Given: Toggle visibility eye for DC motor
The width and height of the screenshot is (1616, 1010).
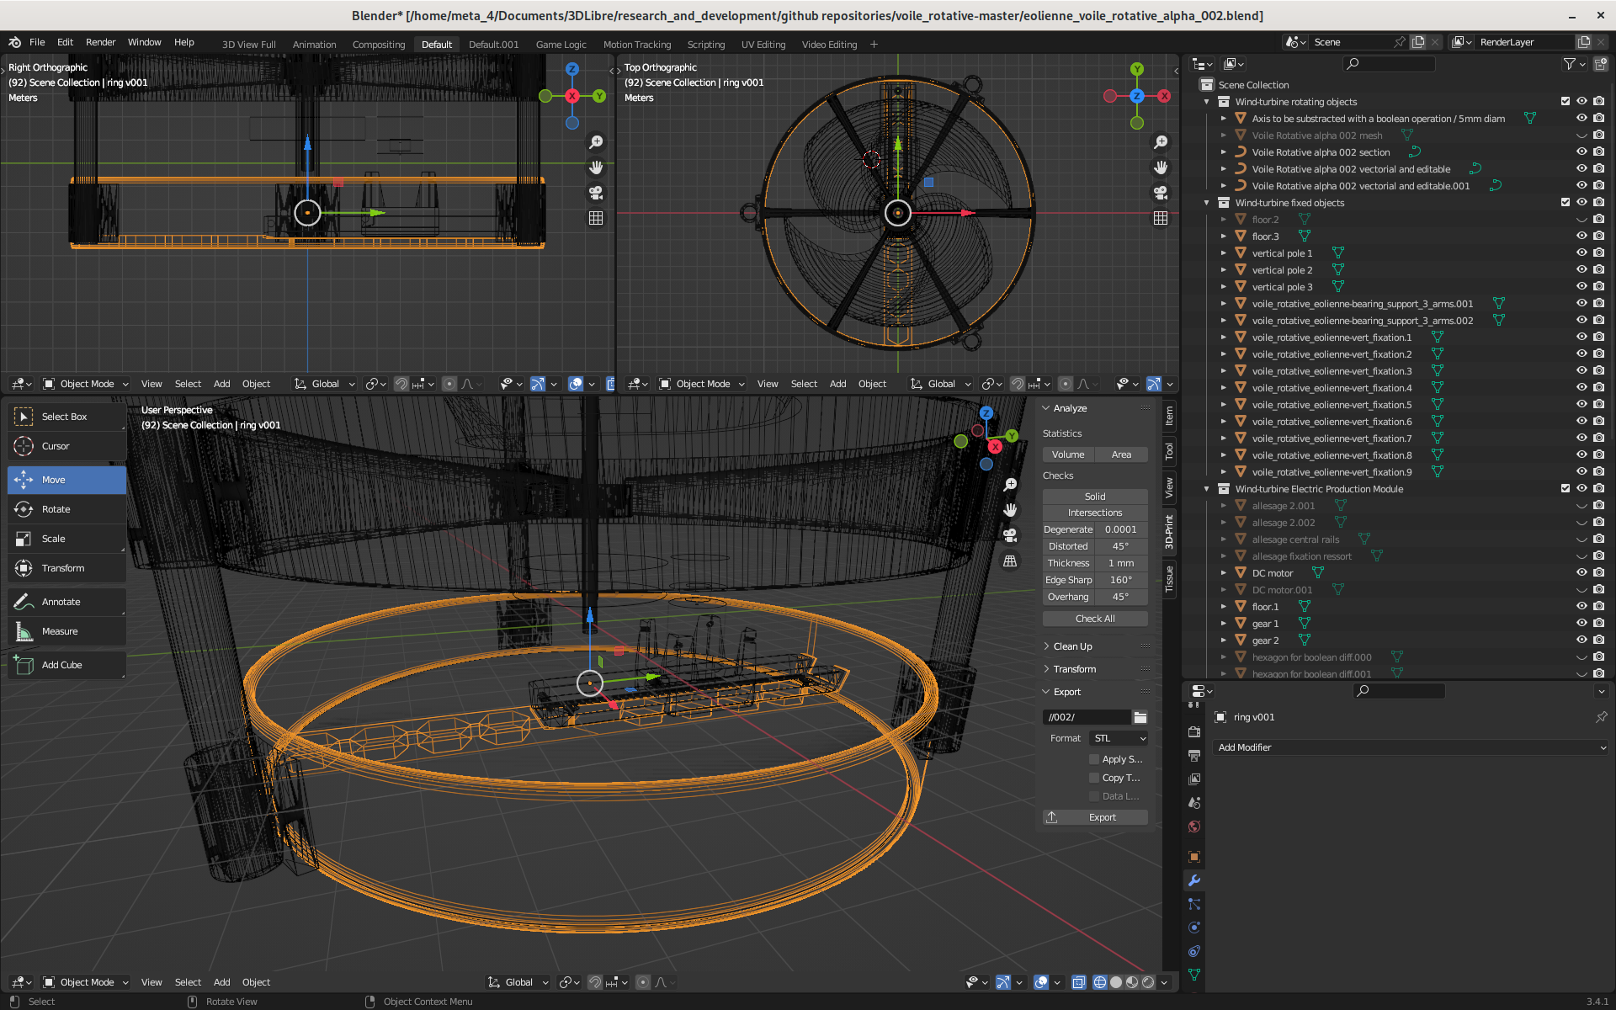Looking at the screenshot, I should tap(1581, 573).
